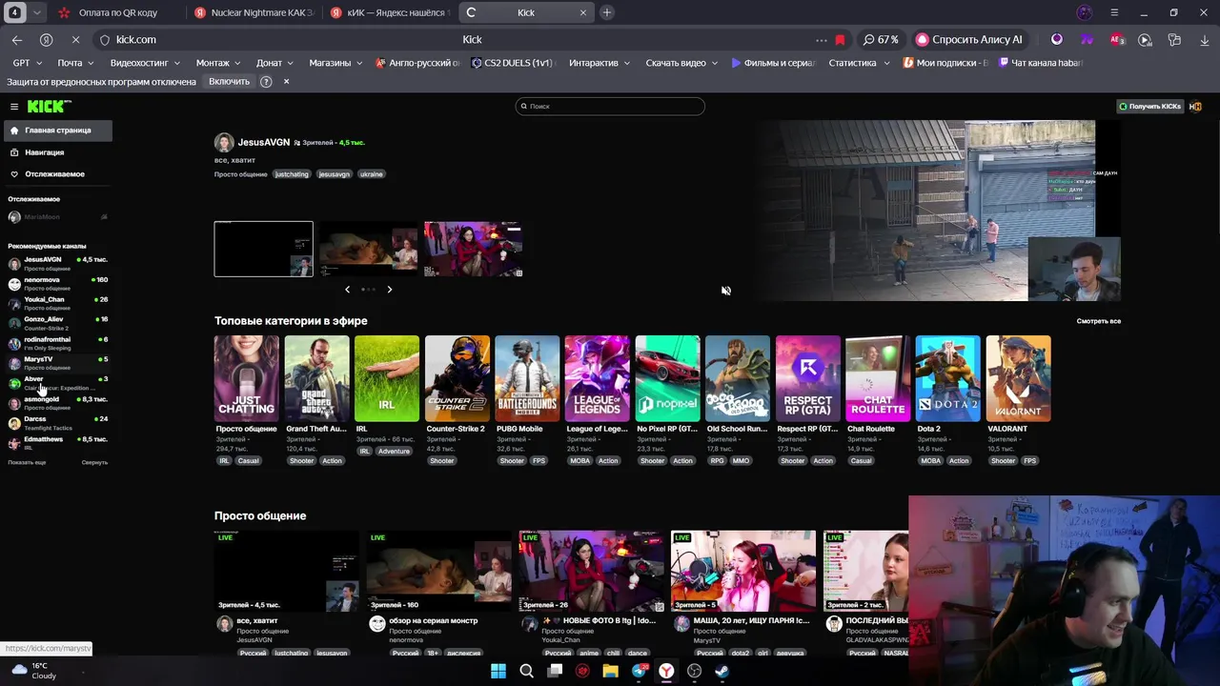Expand the Донат bookmarks folder
This screenshot has height=686, width=1220.
tap(275, 63)
